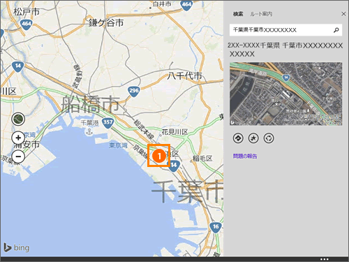Image resolution: width=349 pixels, height=262 pixels.
Task: Click the 船橋市 map label
Action: pyautogui.click(x=91, y=104)
